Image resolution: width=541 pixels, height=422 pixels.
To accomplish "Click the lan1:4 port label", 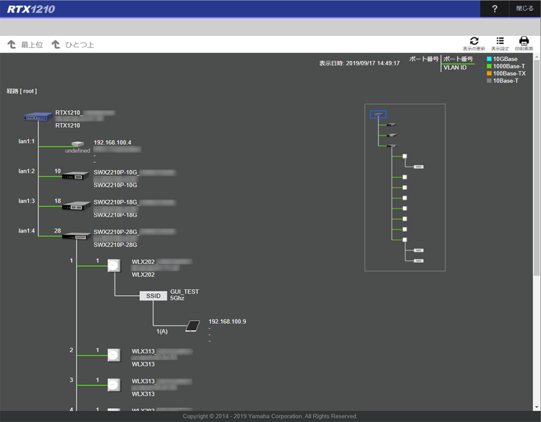I will pos(27,231).
